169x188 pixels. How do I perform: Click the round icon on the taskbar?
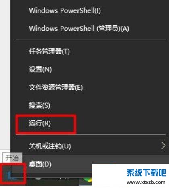pos(38,178)
